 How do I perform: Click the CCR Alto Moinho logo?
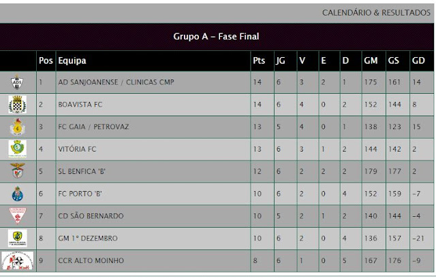[x=18, y=260]
